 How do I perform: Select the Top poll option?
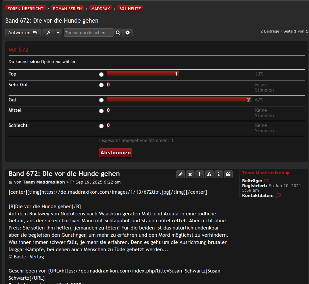pos(101,75)
